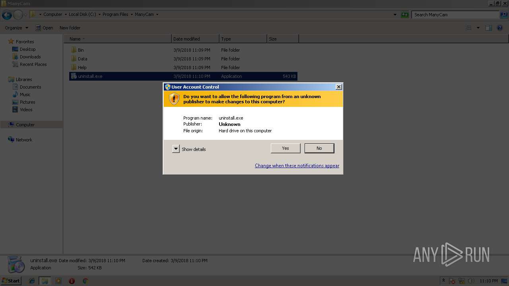Image resolution: width=509 pixels, height=286 pixels.
Task: Open the Pictures library
Action: (27, 102)
